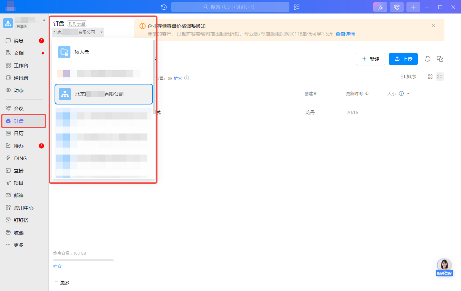Viewport: 461px width, 291px height.
Task: Open the history clock icon beside search
Action: 164,7
